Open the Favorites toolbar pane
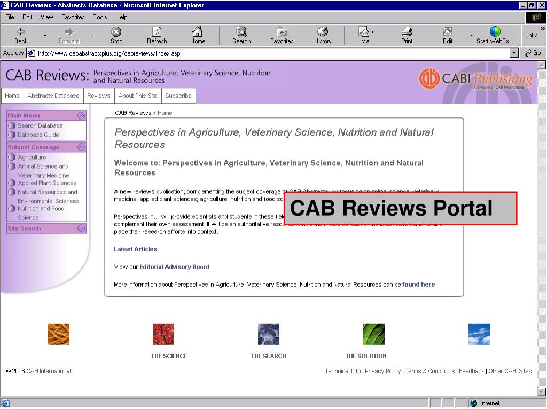This screenshot has width=547, height=410. click(x=282, y=36)
